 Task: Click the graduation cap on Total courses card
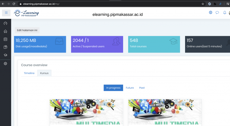(x=173, y=41)
